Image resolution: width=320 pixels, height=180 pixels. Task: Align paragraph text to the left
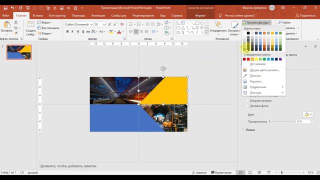[x=131, y=31]
